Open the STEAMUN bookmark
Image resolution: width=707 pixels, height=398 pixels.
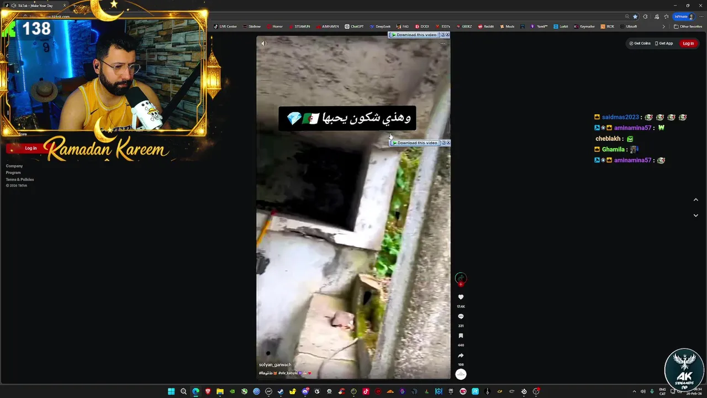click(299, 27)
